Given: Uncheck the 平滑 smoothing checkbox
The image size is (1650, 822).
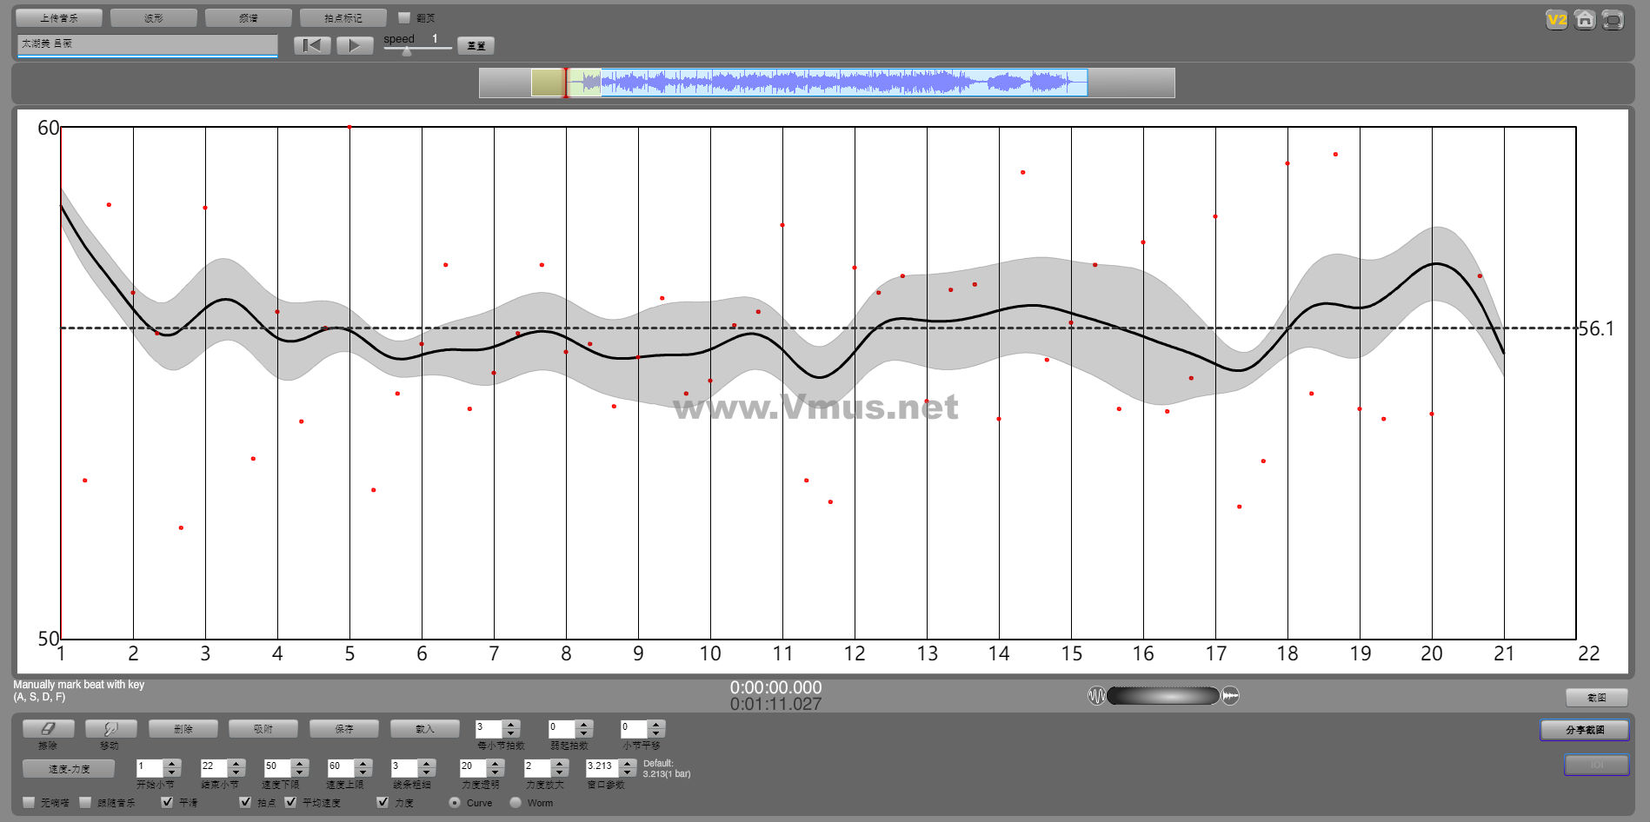Looking at the screenshot, I should (167, 802).
